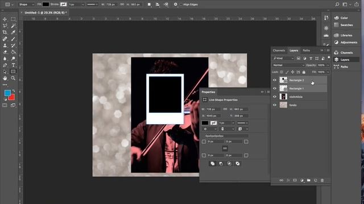Select the Rectangular Marquee tool

[13, 19]
